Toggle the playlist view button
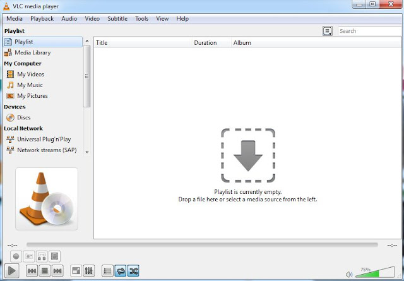 [107, 271]
